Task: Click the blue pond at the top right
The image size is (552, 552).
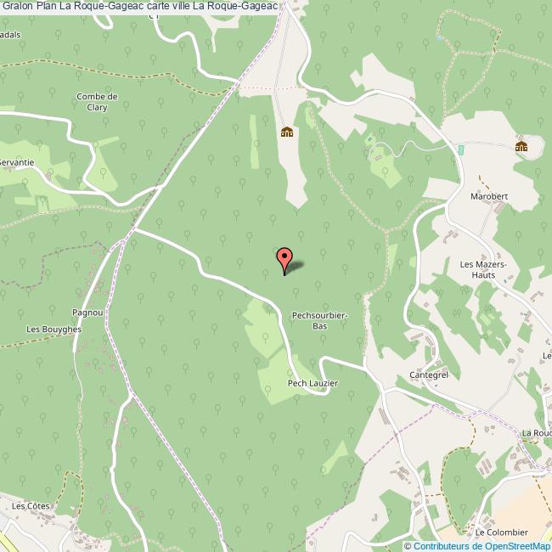Action: click(x=439, y=38)
